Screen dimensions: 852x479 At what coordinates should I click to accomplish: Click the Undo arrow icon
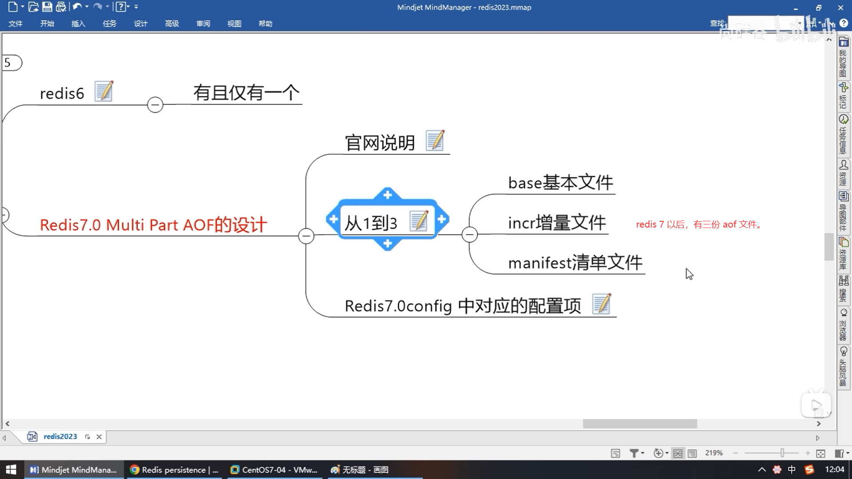(x=77, y=7)
